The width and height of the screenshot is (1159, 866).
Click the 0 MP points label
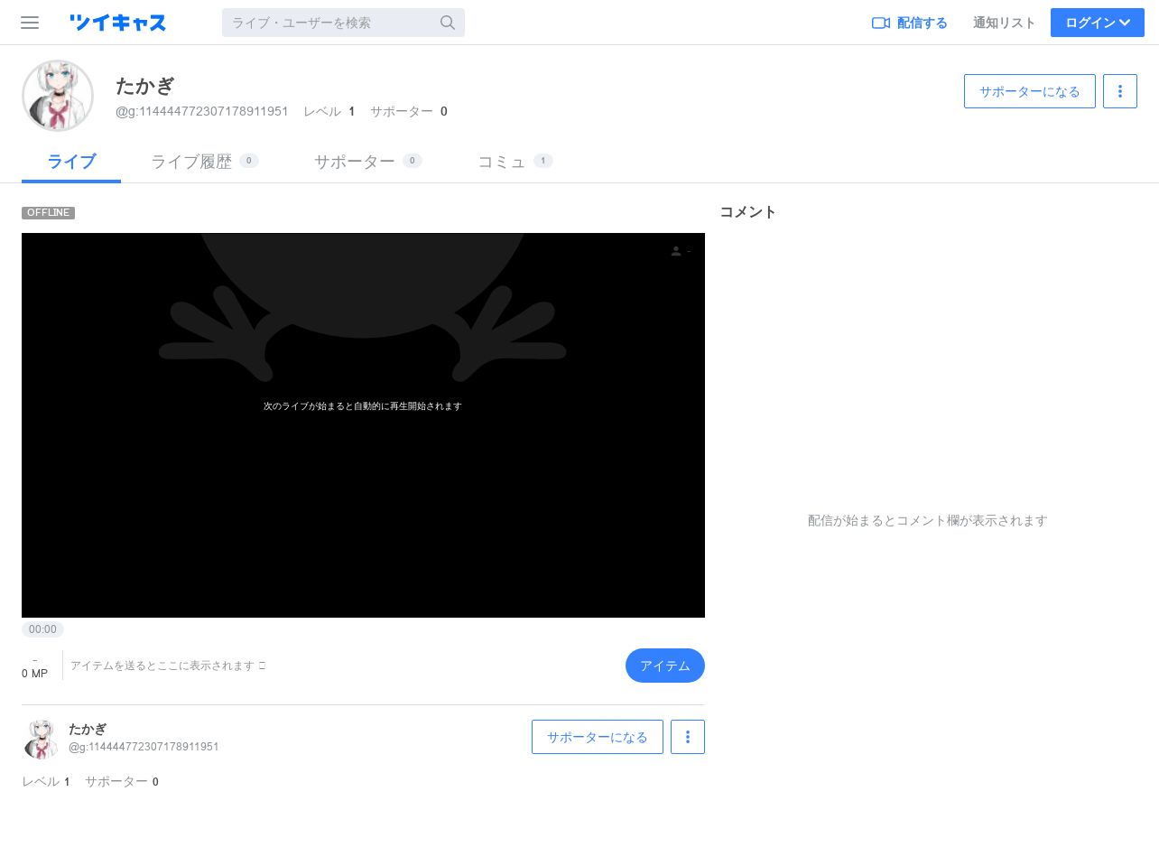pos(34,674)
